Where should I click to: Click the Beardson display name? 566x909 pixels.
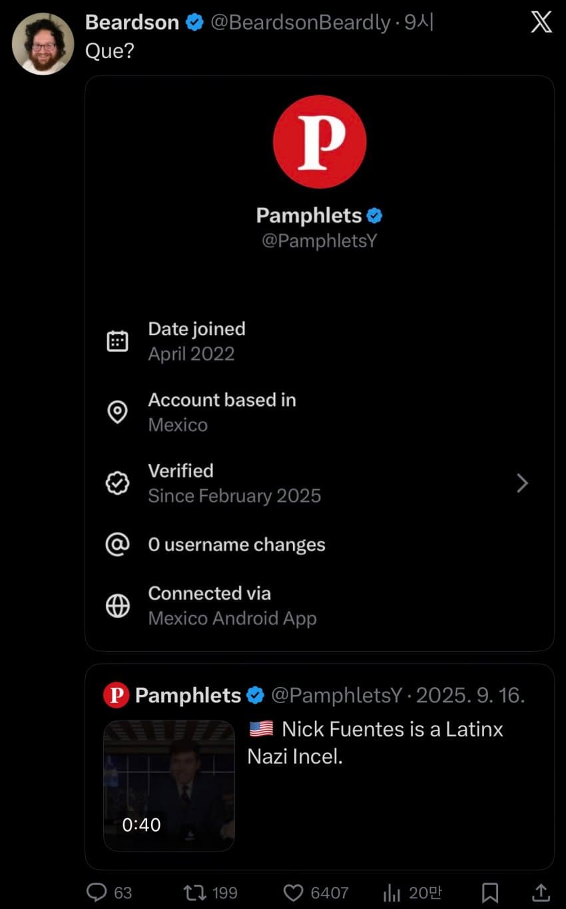pyautogui.click(x=132, y=23)
